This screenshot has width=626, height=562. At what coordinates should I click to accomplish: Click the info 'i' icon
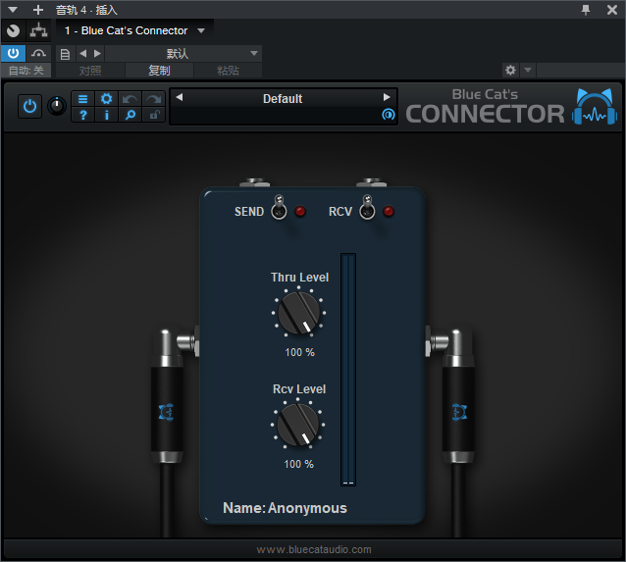point(106,116)
